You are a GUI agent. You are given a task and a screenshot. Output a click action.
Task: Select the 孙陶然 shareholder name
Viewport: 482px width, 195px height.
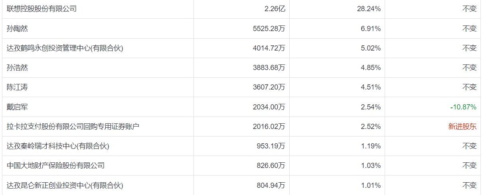[18, 29]
